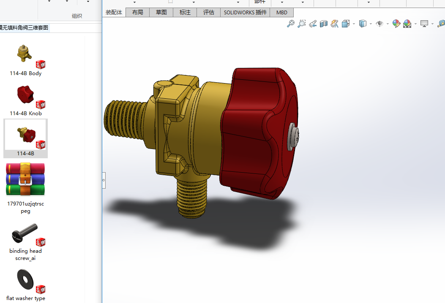Open the Apply Scene dropdown arrow

415,24
